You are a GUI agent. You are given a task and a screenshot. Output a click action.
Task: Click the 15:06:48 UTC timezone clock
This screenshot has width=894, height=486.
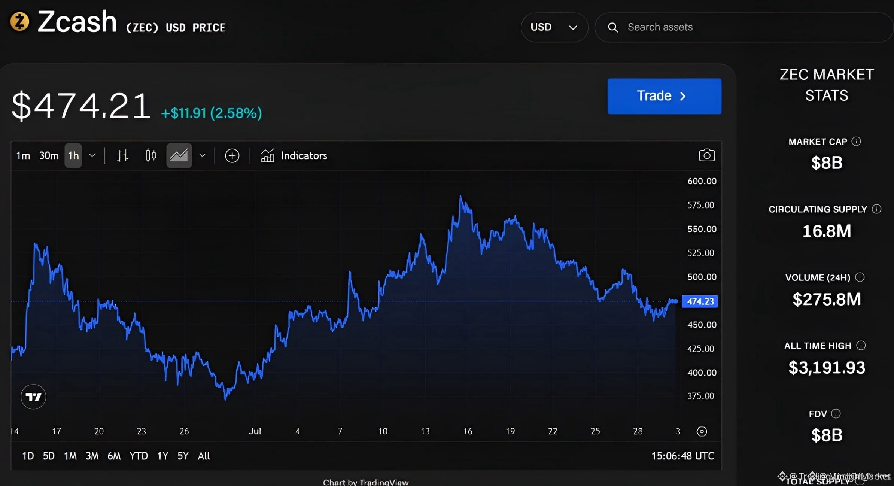point(682,456)
